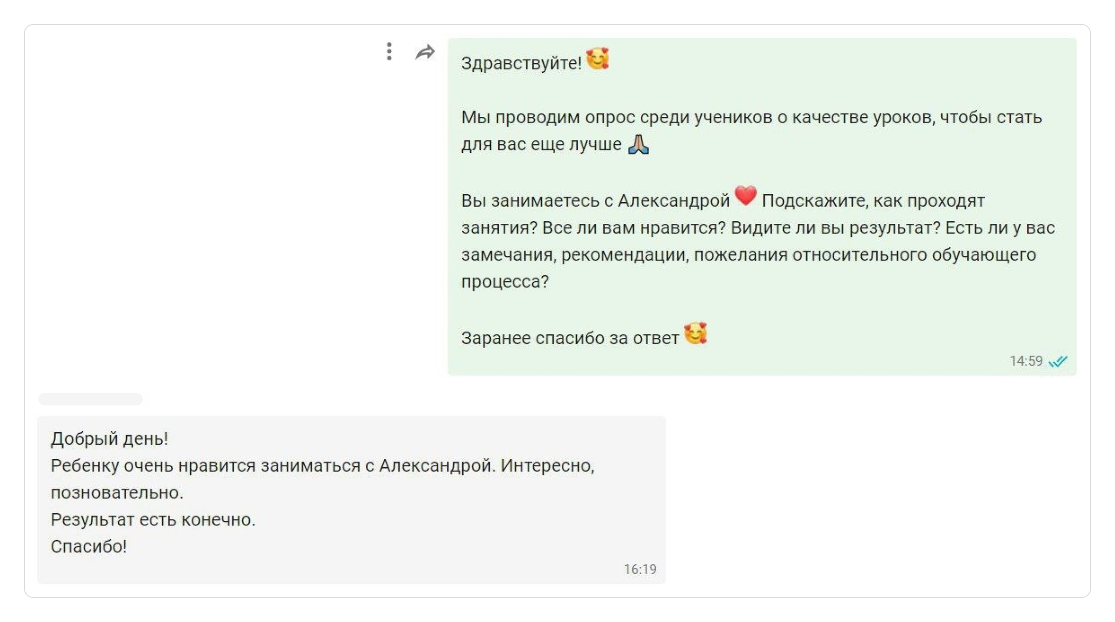Viewport: 1115px width, 622px height.
Task: Click the blurred sender name above gray message
Action: point(90,399)
